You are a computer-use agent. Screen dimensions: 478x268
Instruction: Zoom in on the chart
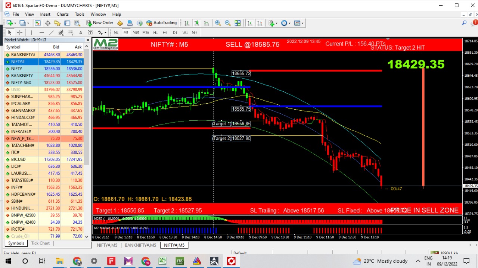(218, 23)
